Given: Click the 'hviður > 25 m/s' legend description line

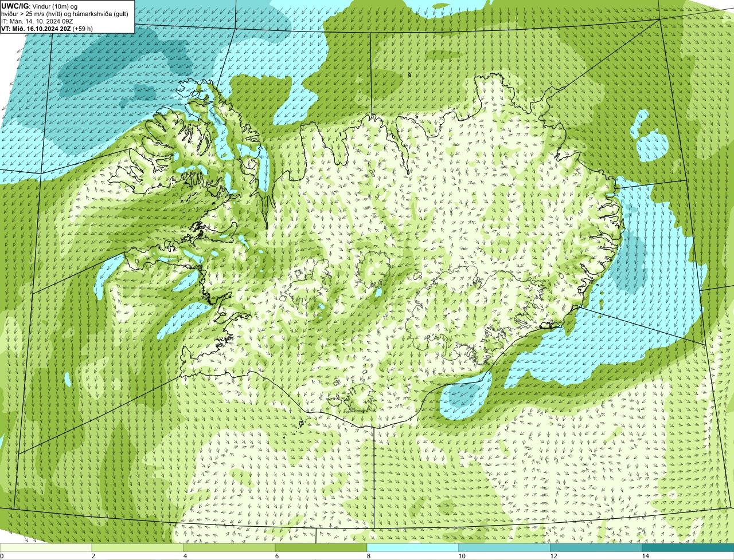Looking at the screenshot, I should tap(65, 14).
